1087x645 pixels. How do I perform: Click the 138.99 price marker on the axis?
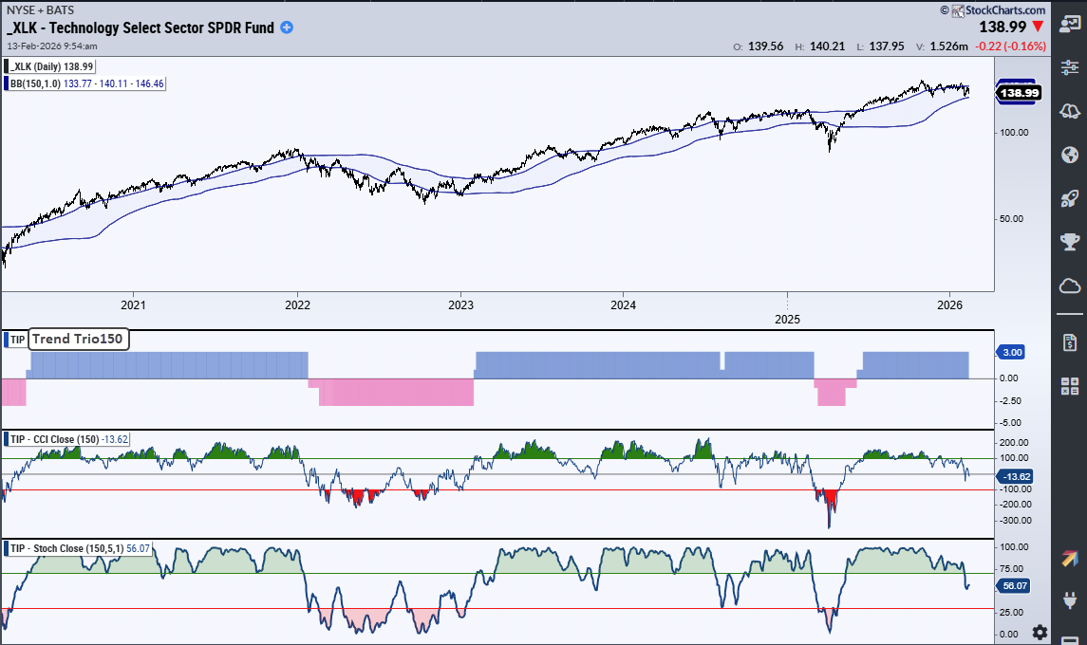[1021, 93]
